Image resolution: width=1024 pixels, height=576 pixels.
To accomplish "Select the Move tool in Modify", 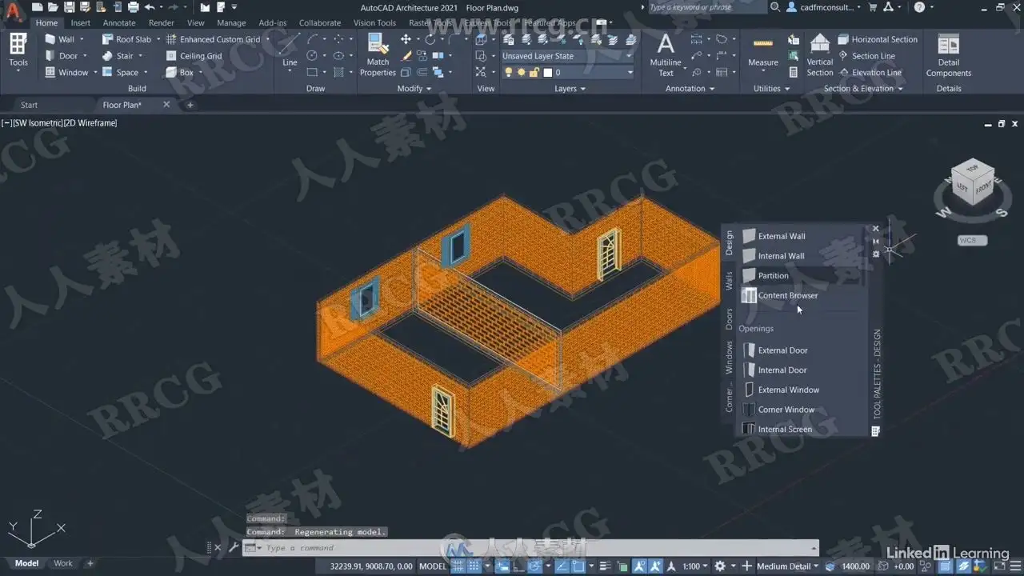I will point(406,39).
